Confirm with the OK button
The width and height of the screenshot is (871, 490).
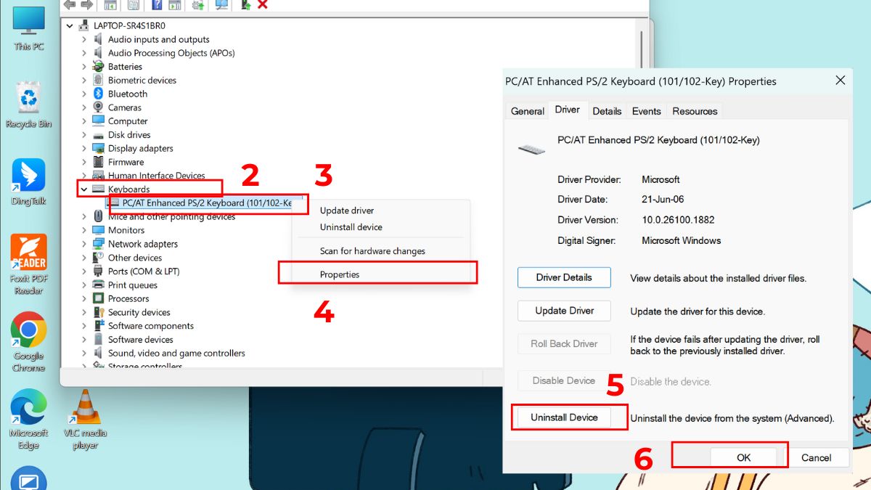tap(743, 457)
